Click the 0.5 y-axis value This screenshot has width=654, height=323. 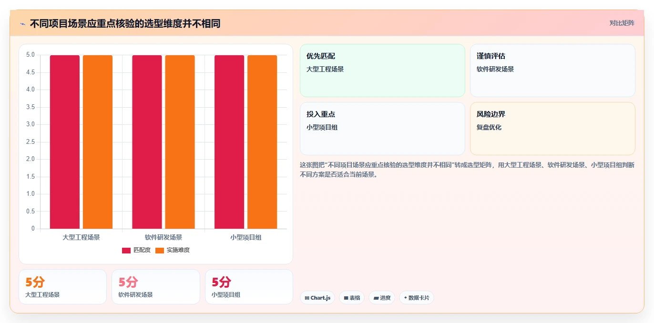pos(30,211)
